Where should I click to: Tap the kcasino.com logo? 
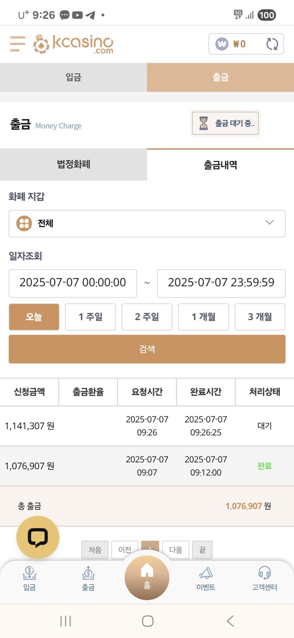pyautogui.click(x=73, y=44)
